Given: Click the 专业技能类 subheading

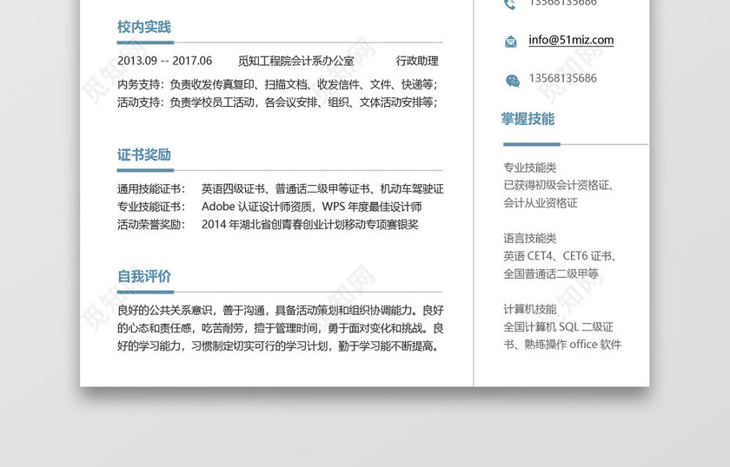Looking at the screenshot, I should tap(530, 168).
